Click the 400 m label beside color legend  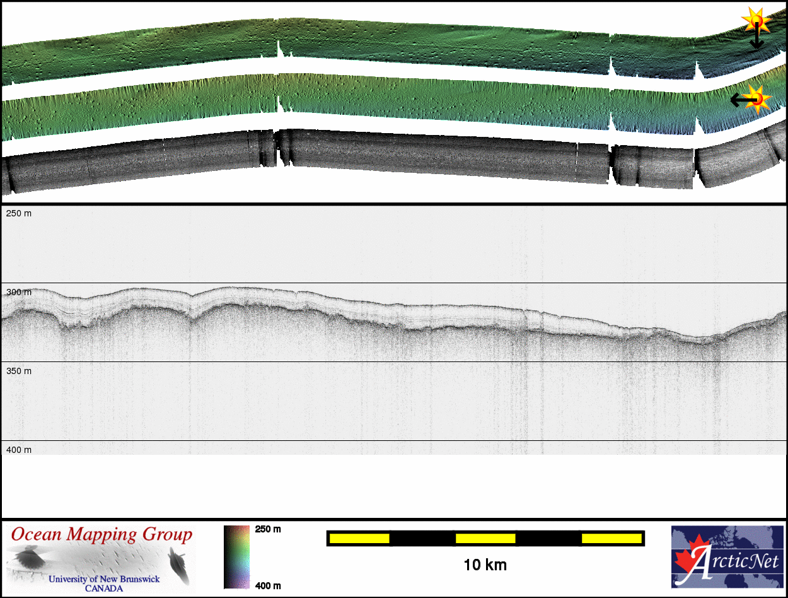(268, 586)
